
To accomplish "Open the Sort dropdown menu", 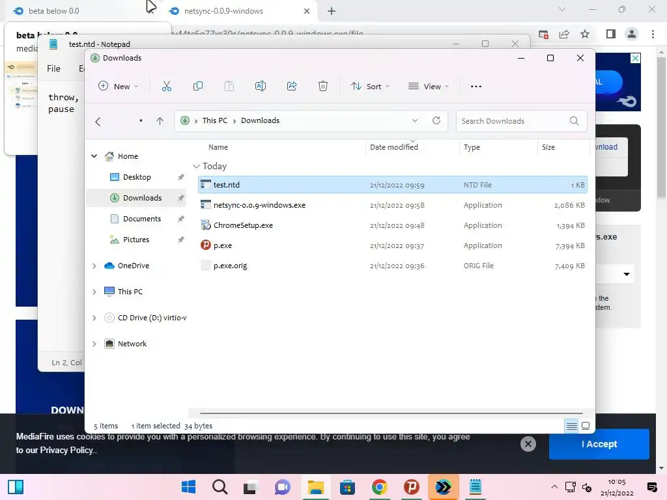I will [370, 87].
